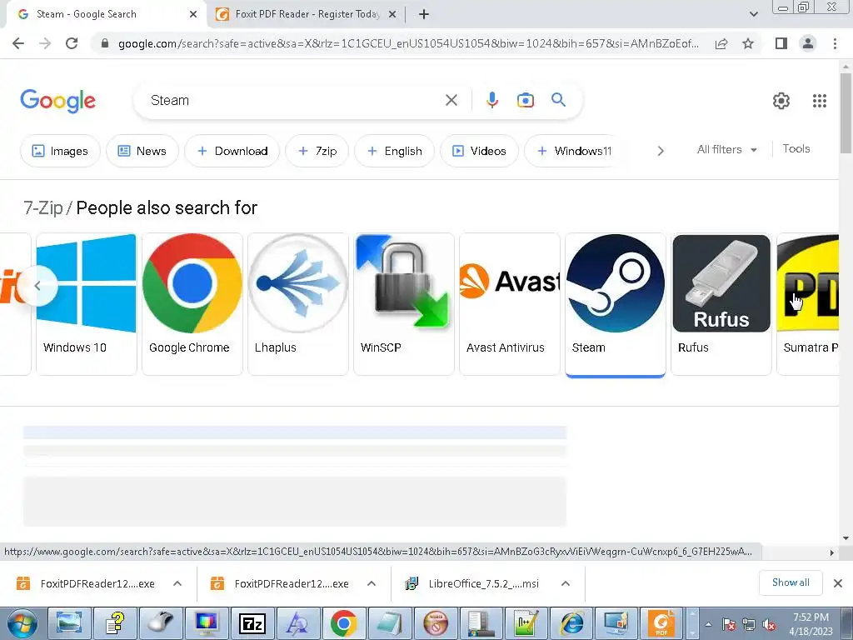Select the Steam card
This screenshot has height=640, width=853.
click(616, 303)
